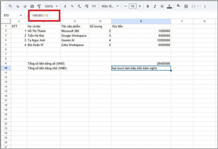Screen dimensions: 218x149
Task: Select column E header
Action: pos(141,21)
